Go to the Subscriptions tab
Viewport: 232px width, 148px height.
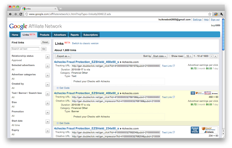coord(90,35)
